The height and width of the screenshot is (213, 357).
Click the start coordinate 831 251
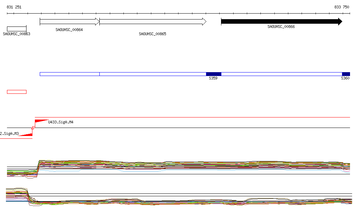point(14,7)
